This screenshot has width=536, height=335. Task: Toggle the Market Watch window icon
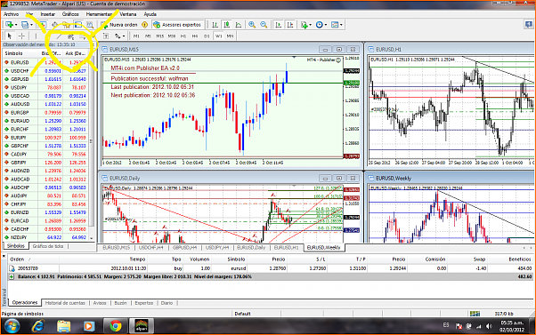(x=43, y=25)
